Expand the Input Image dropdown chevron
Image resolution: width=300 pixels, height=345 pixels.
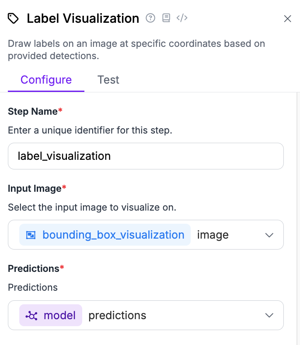(x=269, y=235)
